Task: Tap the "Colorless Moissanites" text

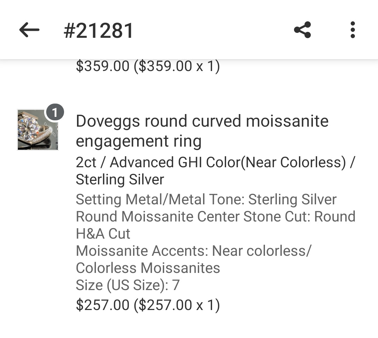Action: pyautogui.click(x=148, y=268)
